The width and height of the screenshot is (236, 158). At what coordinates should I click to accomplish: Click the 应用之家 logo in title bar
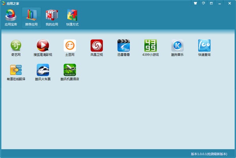coord(3,3)
